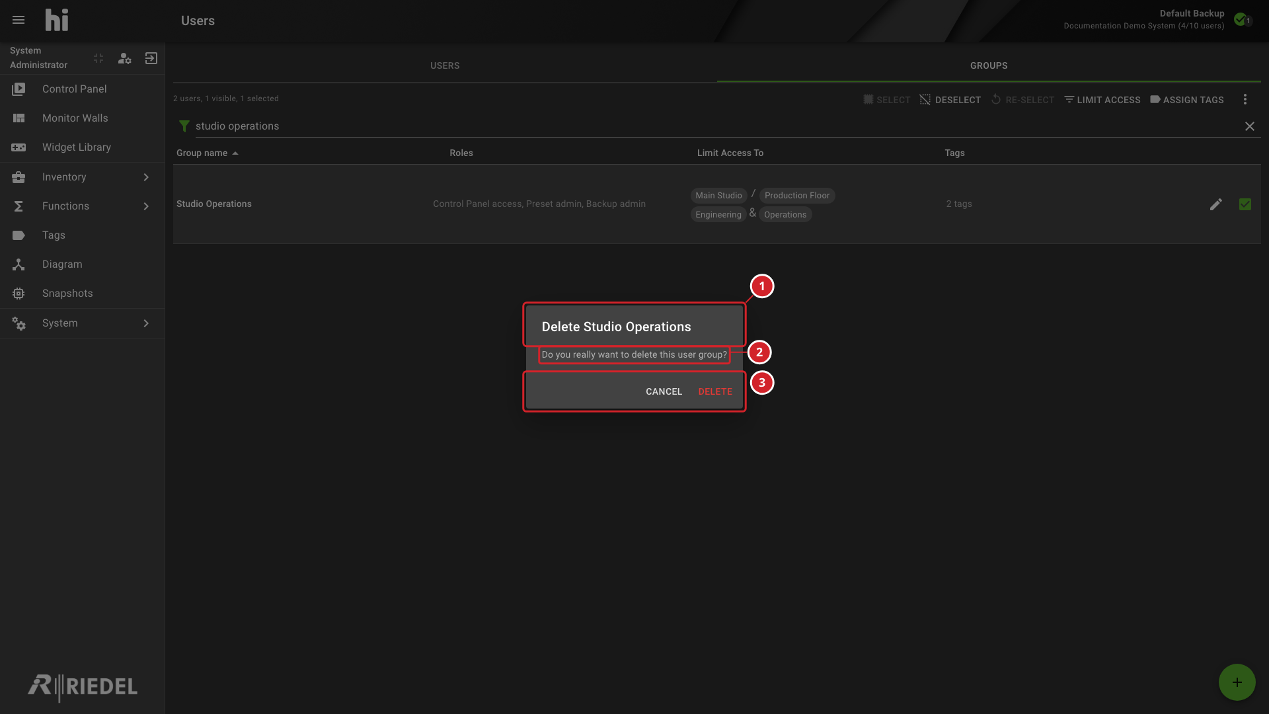The width and height of the screenshot is (1269, 714).
Task: Click the 2 tags cell
Action: [959, 204]
